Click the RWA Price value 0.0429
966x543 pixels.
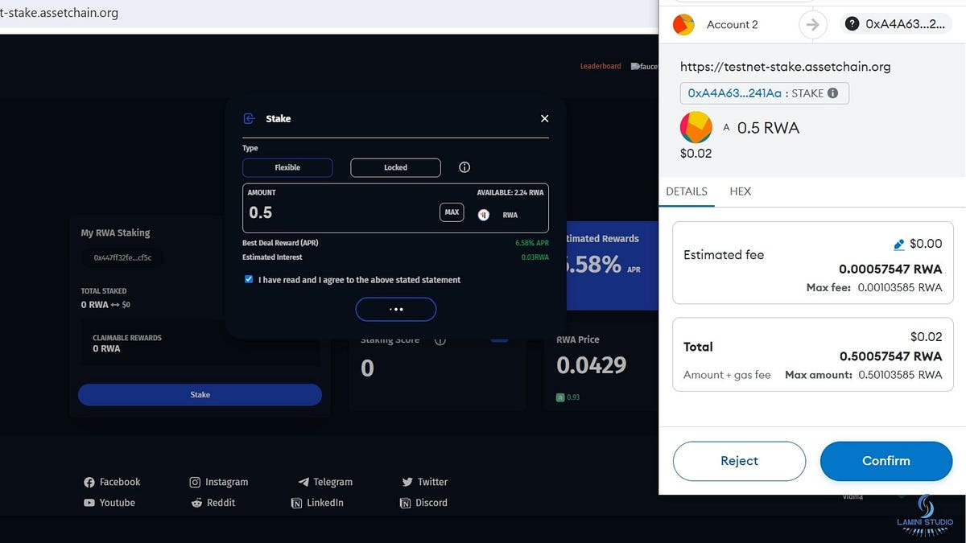pyautogui.click(x=592, y=365)
